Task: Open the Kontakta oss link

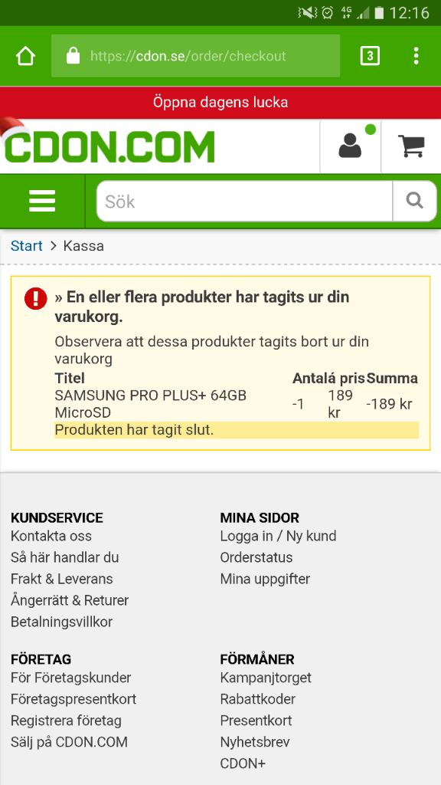Action: pyautogui.click(x=51, y=536)
